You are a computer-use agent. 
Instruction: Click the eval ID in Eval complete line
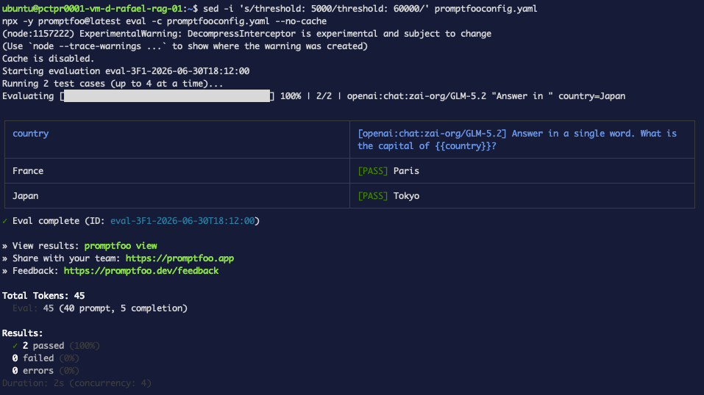[182, 220]
